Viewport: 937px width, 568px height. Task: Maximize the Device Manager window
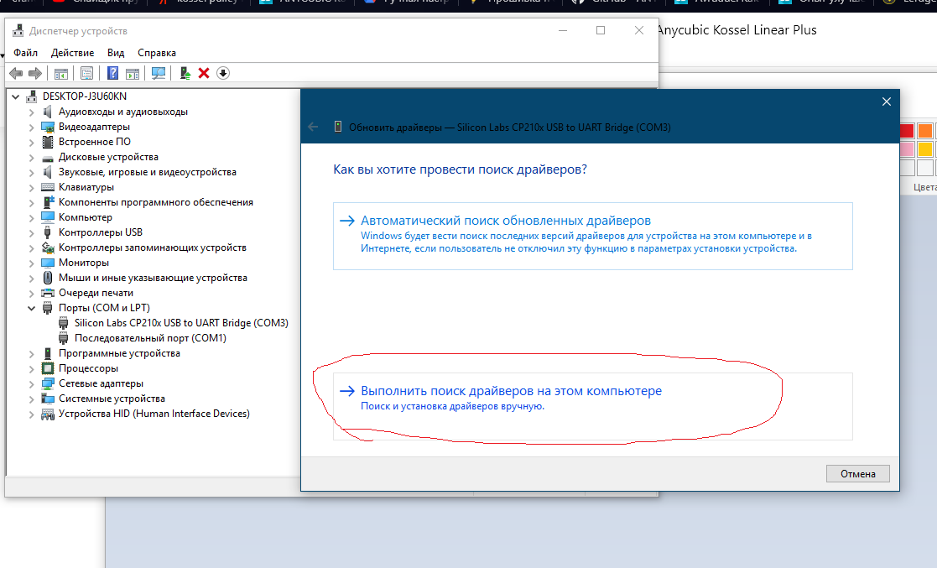pos(601,30)
